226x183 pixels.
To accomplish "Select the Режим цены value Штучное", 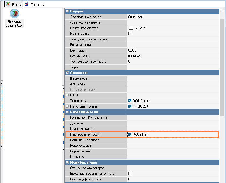I will click(134, 56).
